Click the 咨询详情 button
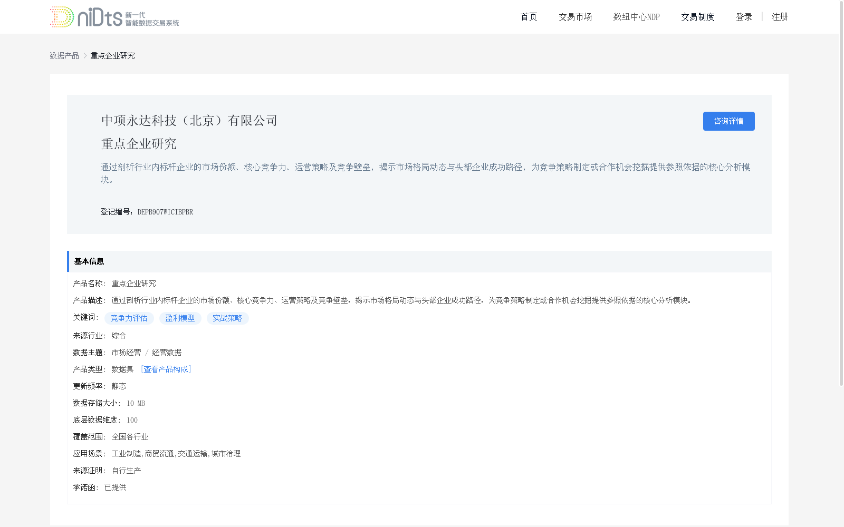 728,121
